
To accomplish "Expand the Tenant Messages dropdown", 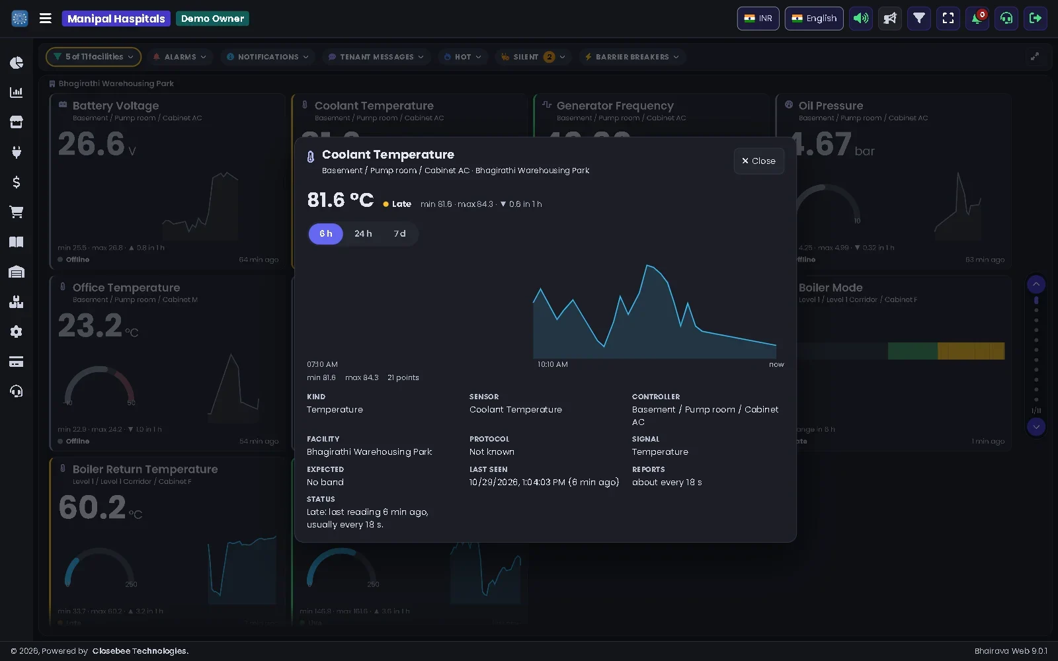I will (376, 57).
